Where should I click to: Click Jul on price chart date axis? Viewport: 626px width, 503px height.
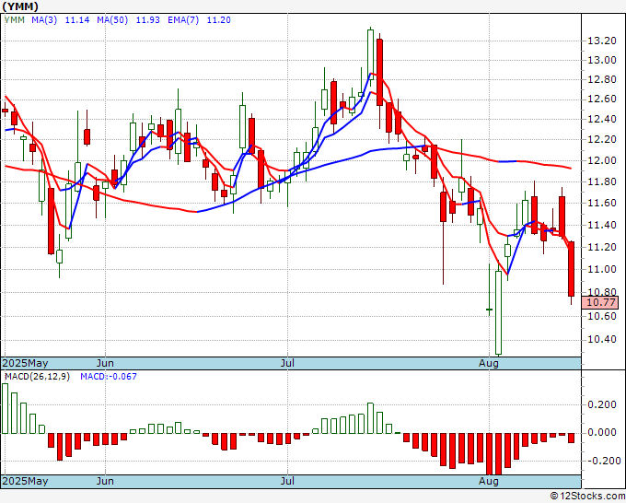click(287, 363)
